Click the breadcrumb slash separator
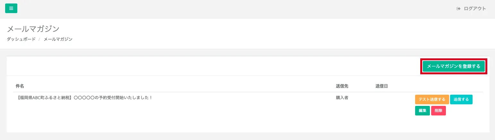Viewport: 495px width, 140px height. pyautogui.click(x=39, y=39)
